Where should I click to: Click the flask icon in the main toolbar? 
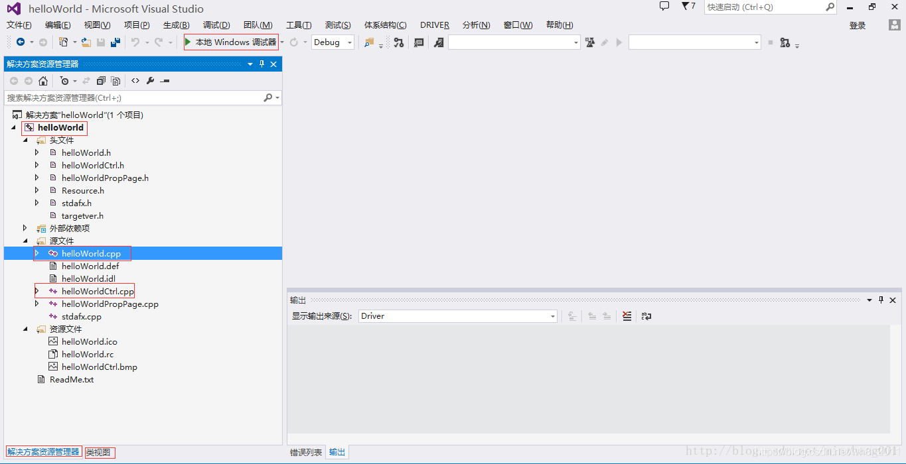tap(589, 42)
